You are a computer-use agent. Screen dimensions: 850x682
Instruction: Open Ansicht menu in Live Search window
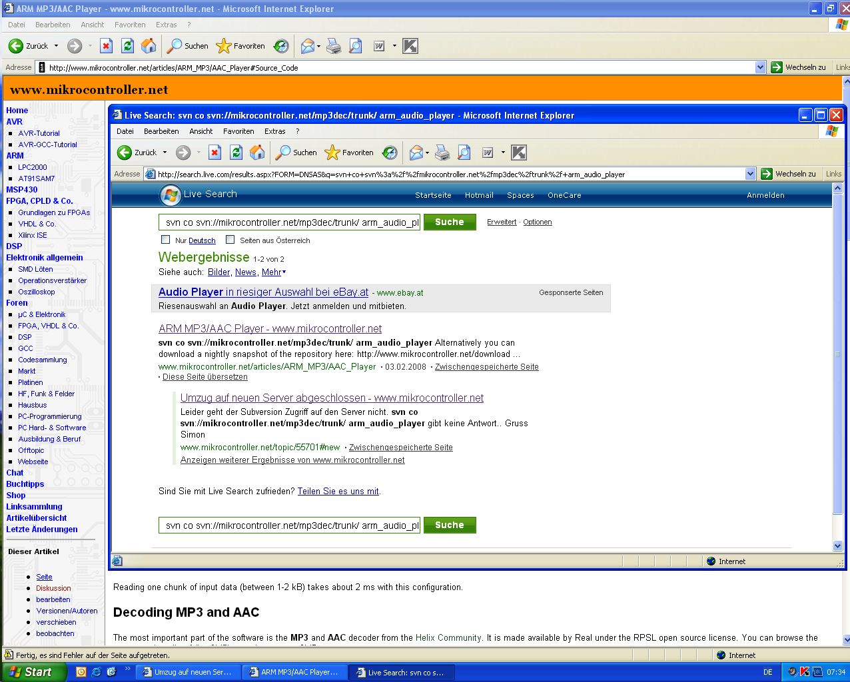pos(201,131)
